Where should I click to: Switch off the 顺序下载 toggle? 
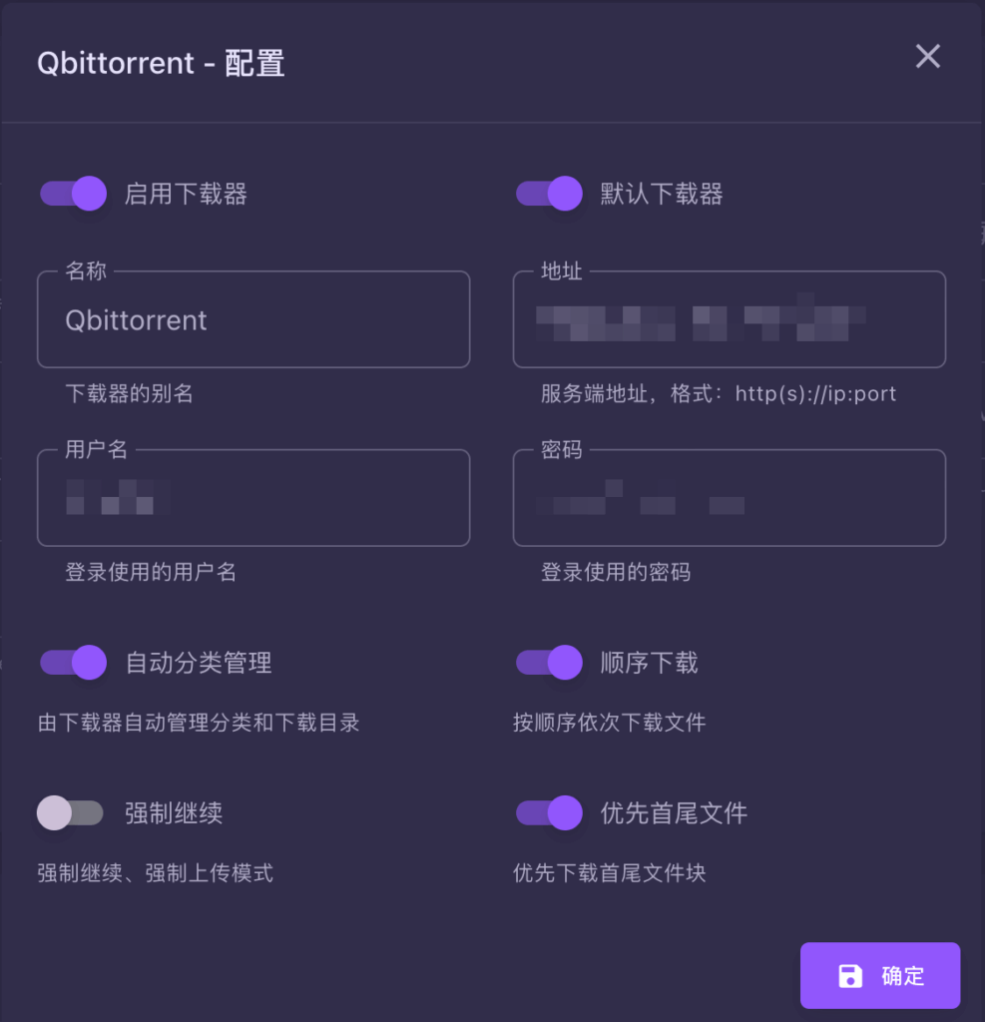pyautogui.click(x=550, y=662)
